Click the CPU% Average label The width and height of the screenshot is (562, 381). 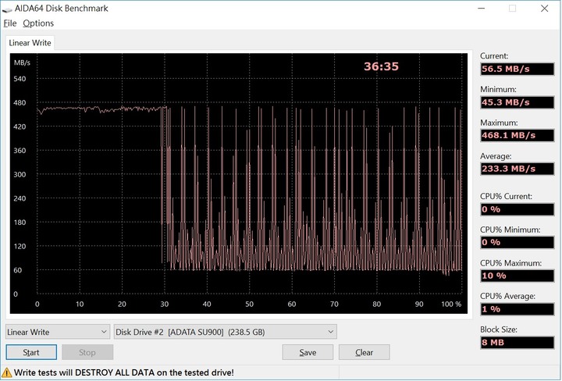[507, 296]
